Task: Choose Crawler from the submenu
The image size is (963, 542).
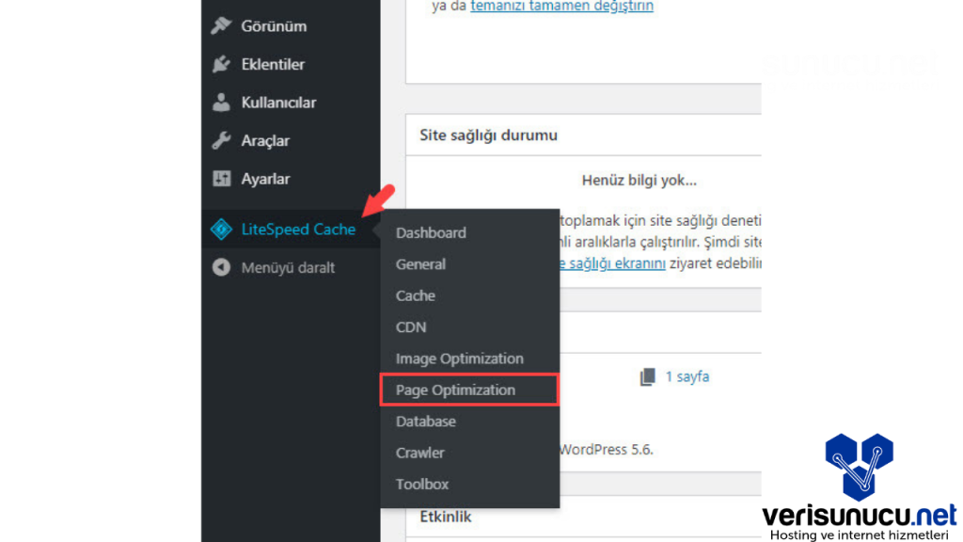Action: (x=419, y=453)
